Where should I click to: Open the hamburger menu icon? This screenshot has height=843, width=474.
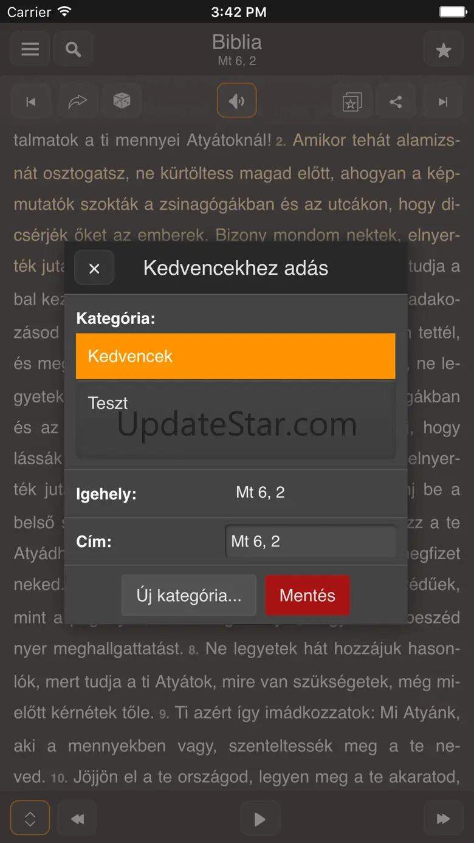coord(30,50)
